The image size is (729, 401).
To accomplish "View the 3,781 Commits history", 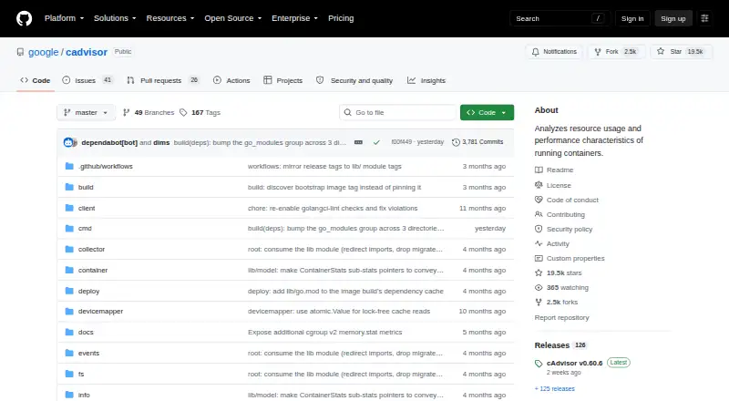I will pos(477,142).
